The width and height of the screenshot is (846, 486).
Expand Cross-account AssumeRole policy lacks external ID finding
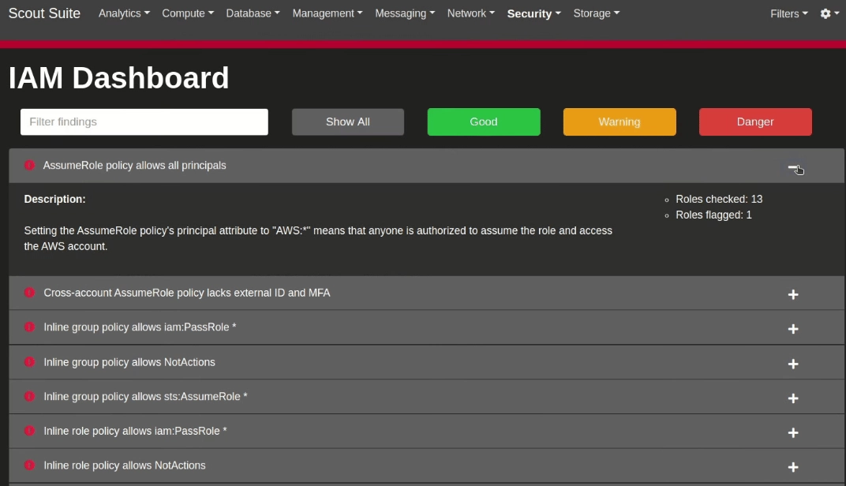click(792, 294)
